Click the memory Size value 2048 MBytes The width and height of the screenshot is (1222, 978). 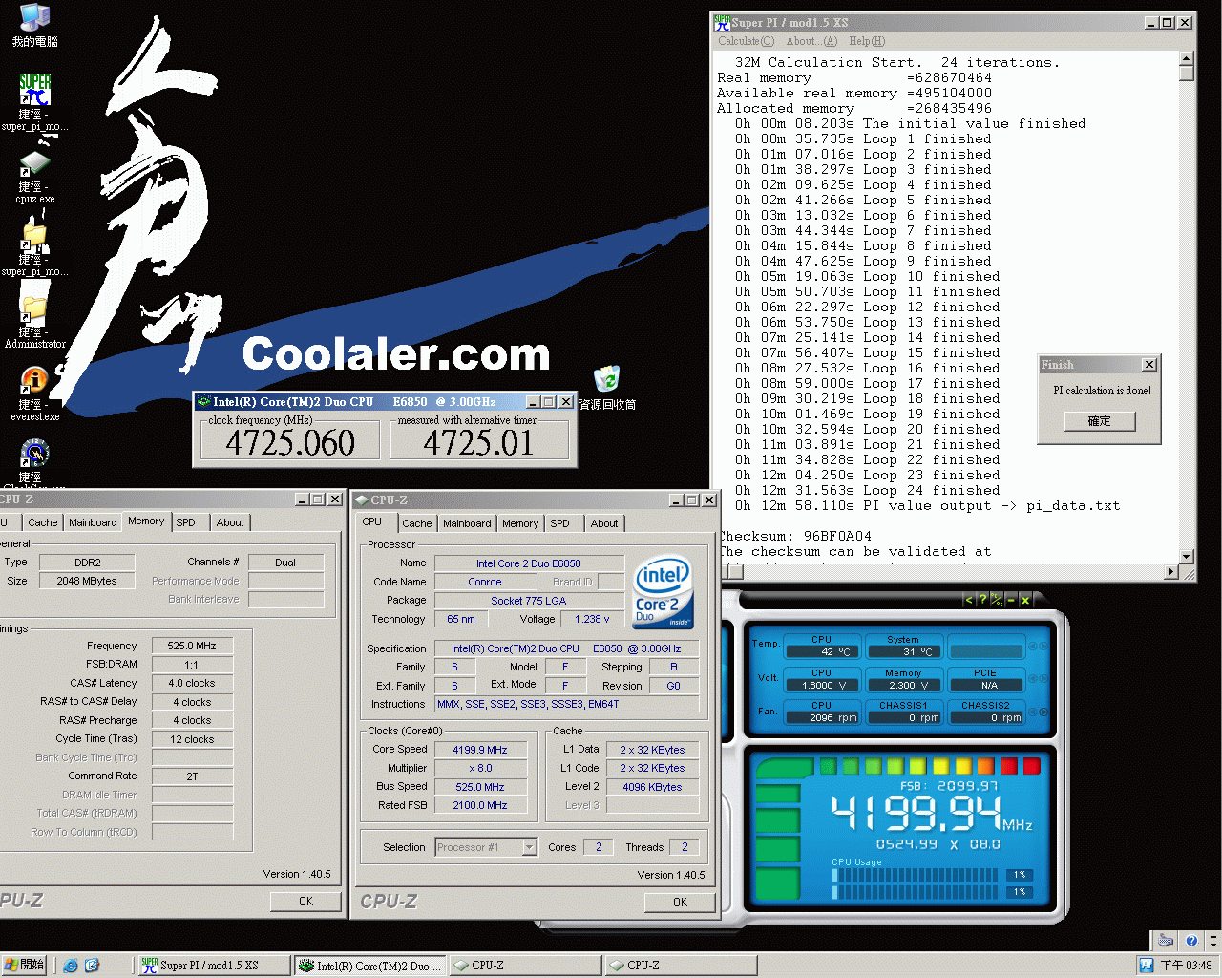click(87, 581)
